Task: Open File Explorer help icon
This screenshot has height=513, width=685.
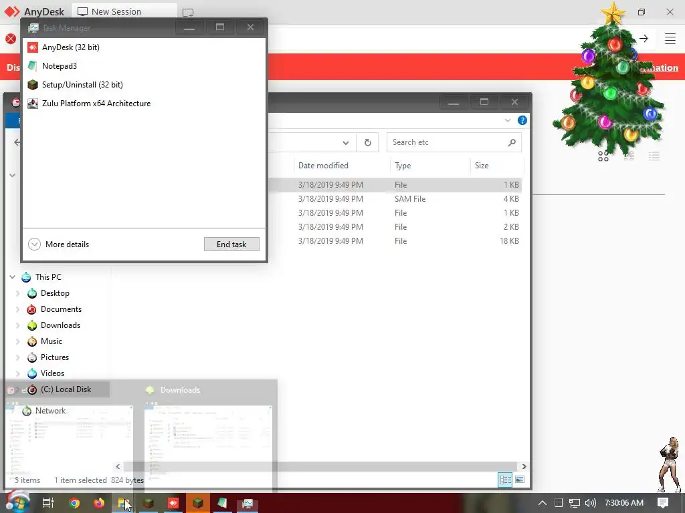Action: pyautogui.click(x=522, y=120)
